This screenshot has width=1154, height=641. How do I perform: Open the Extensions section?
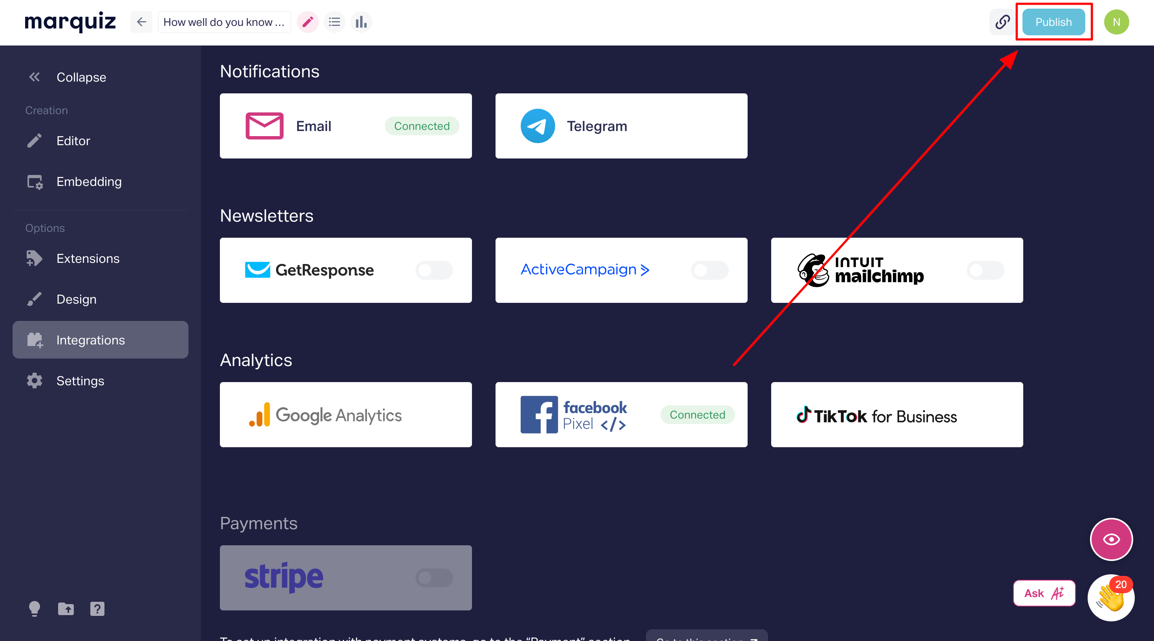point(101,258)
